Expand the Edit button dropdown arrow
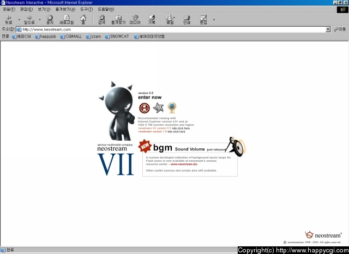 [214, 20]
